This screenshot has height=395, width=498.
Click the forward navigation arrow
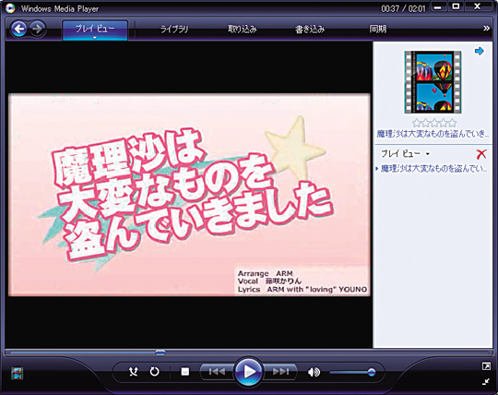38,30
